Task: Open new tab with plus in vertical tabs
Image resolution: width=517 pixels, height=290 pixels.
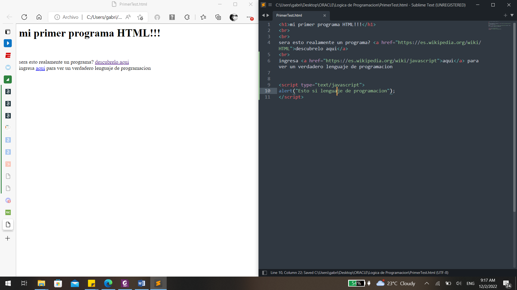Action: point(8,238)
